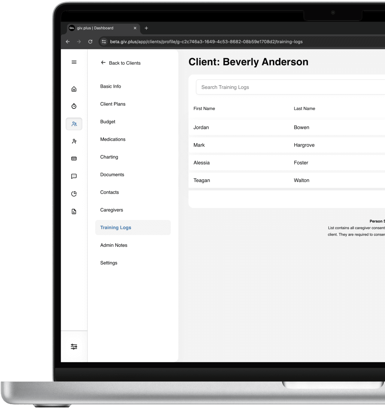385x408 pixels.
Task: Open the single-person caregiver icon
Action: [74, 141]
